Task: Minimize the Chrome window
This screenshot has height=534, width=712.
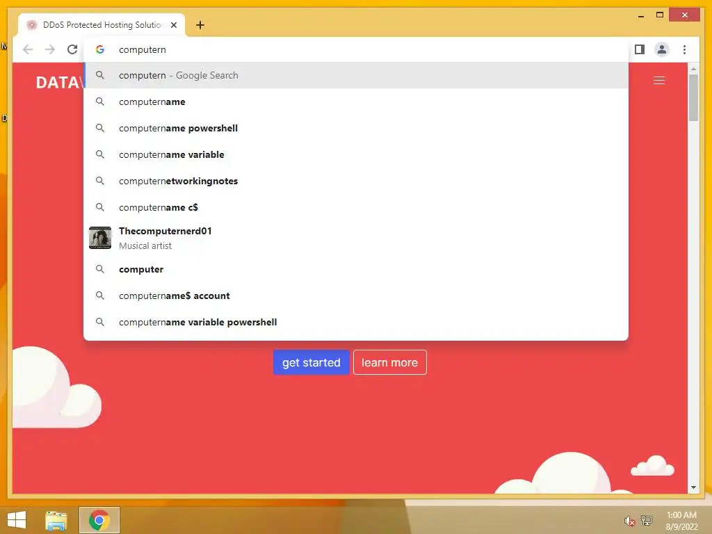Action: click(640, 16)
